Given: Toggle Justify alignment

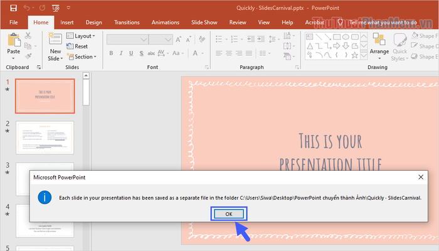Looking at the screenshot, I should 249,53.
